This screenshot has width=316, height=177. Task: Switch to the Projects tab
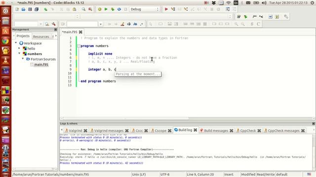coord(23,36)
